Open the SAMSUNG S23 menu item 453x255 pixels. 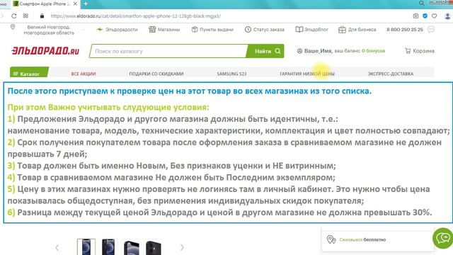[x=231, y=74]
